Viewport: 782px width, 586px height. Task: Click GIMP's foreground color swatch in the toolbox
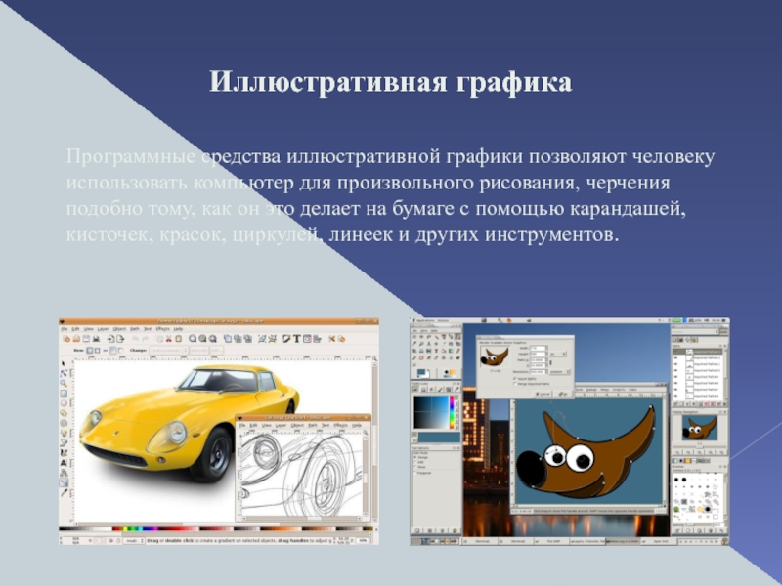[x=422, y=372]
